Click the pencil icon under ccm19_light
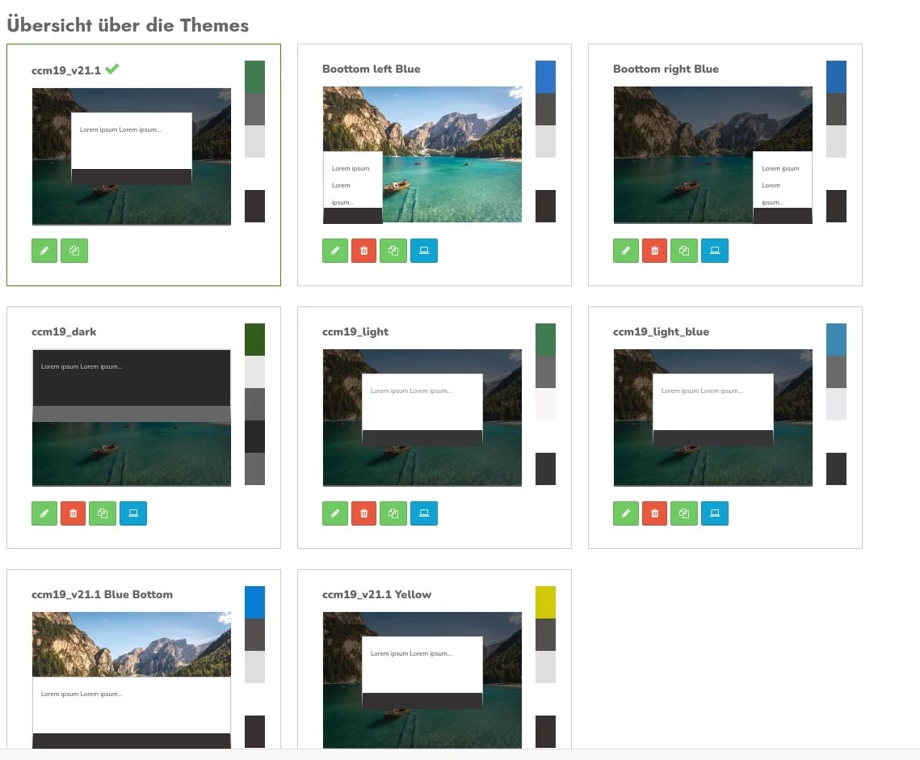 point(335,513)
